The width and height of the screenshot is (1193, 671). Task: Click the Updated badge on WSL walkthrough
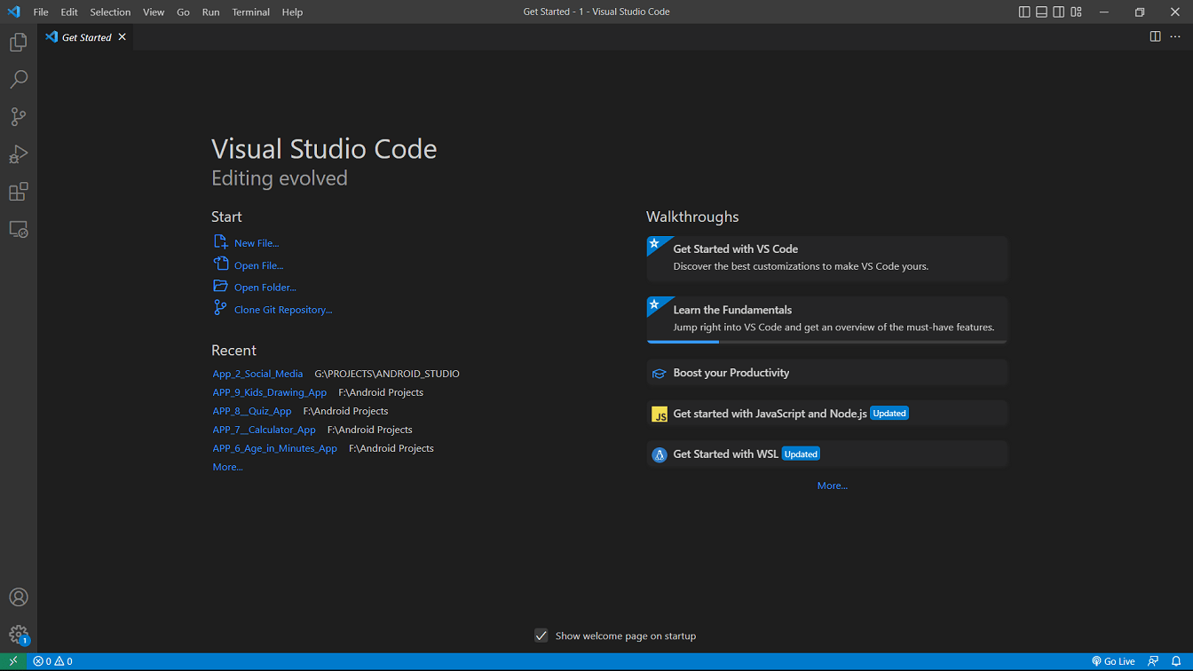801,454
